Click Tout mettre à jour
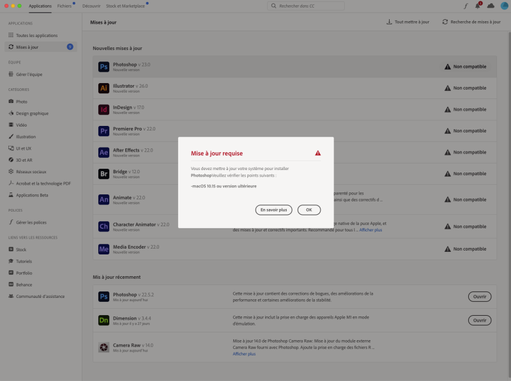Image resolution: width=511 pixels, height=381 pixels. click(x=408, y=22)
